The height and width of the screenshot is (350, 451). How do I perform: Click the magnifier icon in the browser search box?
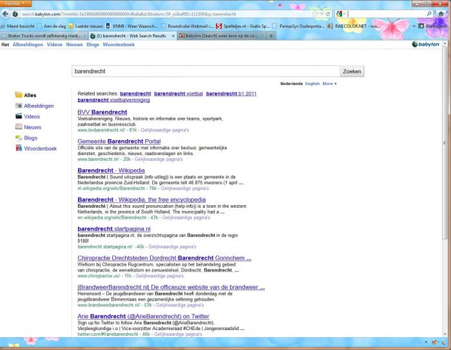pyautogui.click(x=429, y=14)
